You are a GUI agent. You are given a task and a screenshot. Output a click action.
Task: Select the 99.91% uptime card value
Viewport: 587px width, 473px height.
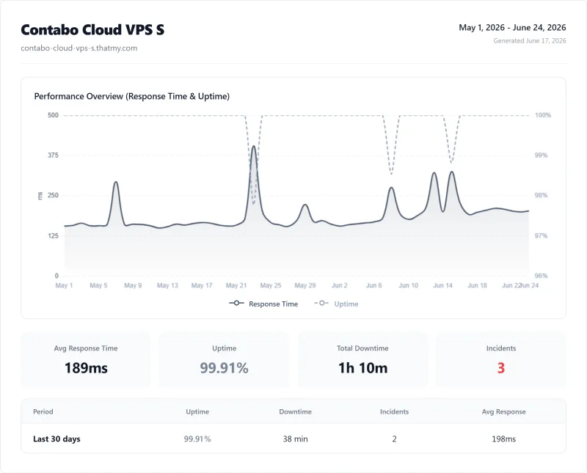(225, 368)
